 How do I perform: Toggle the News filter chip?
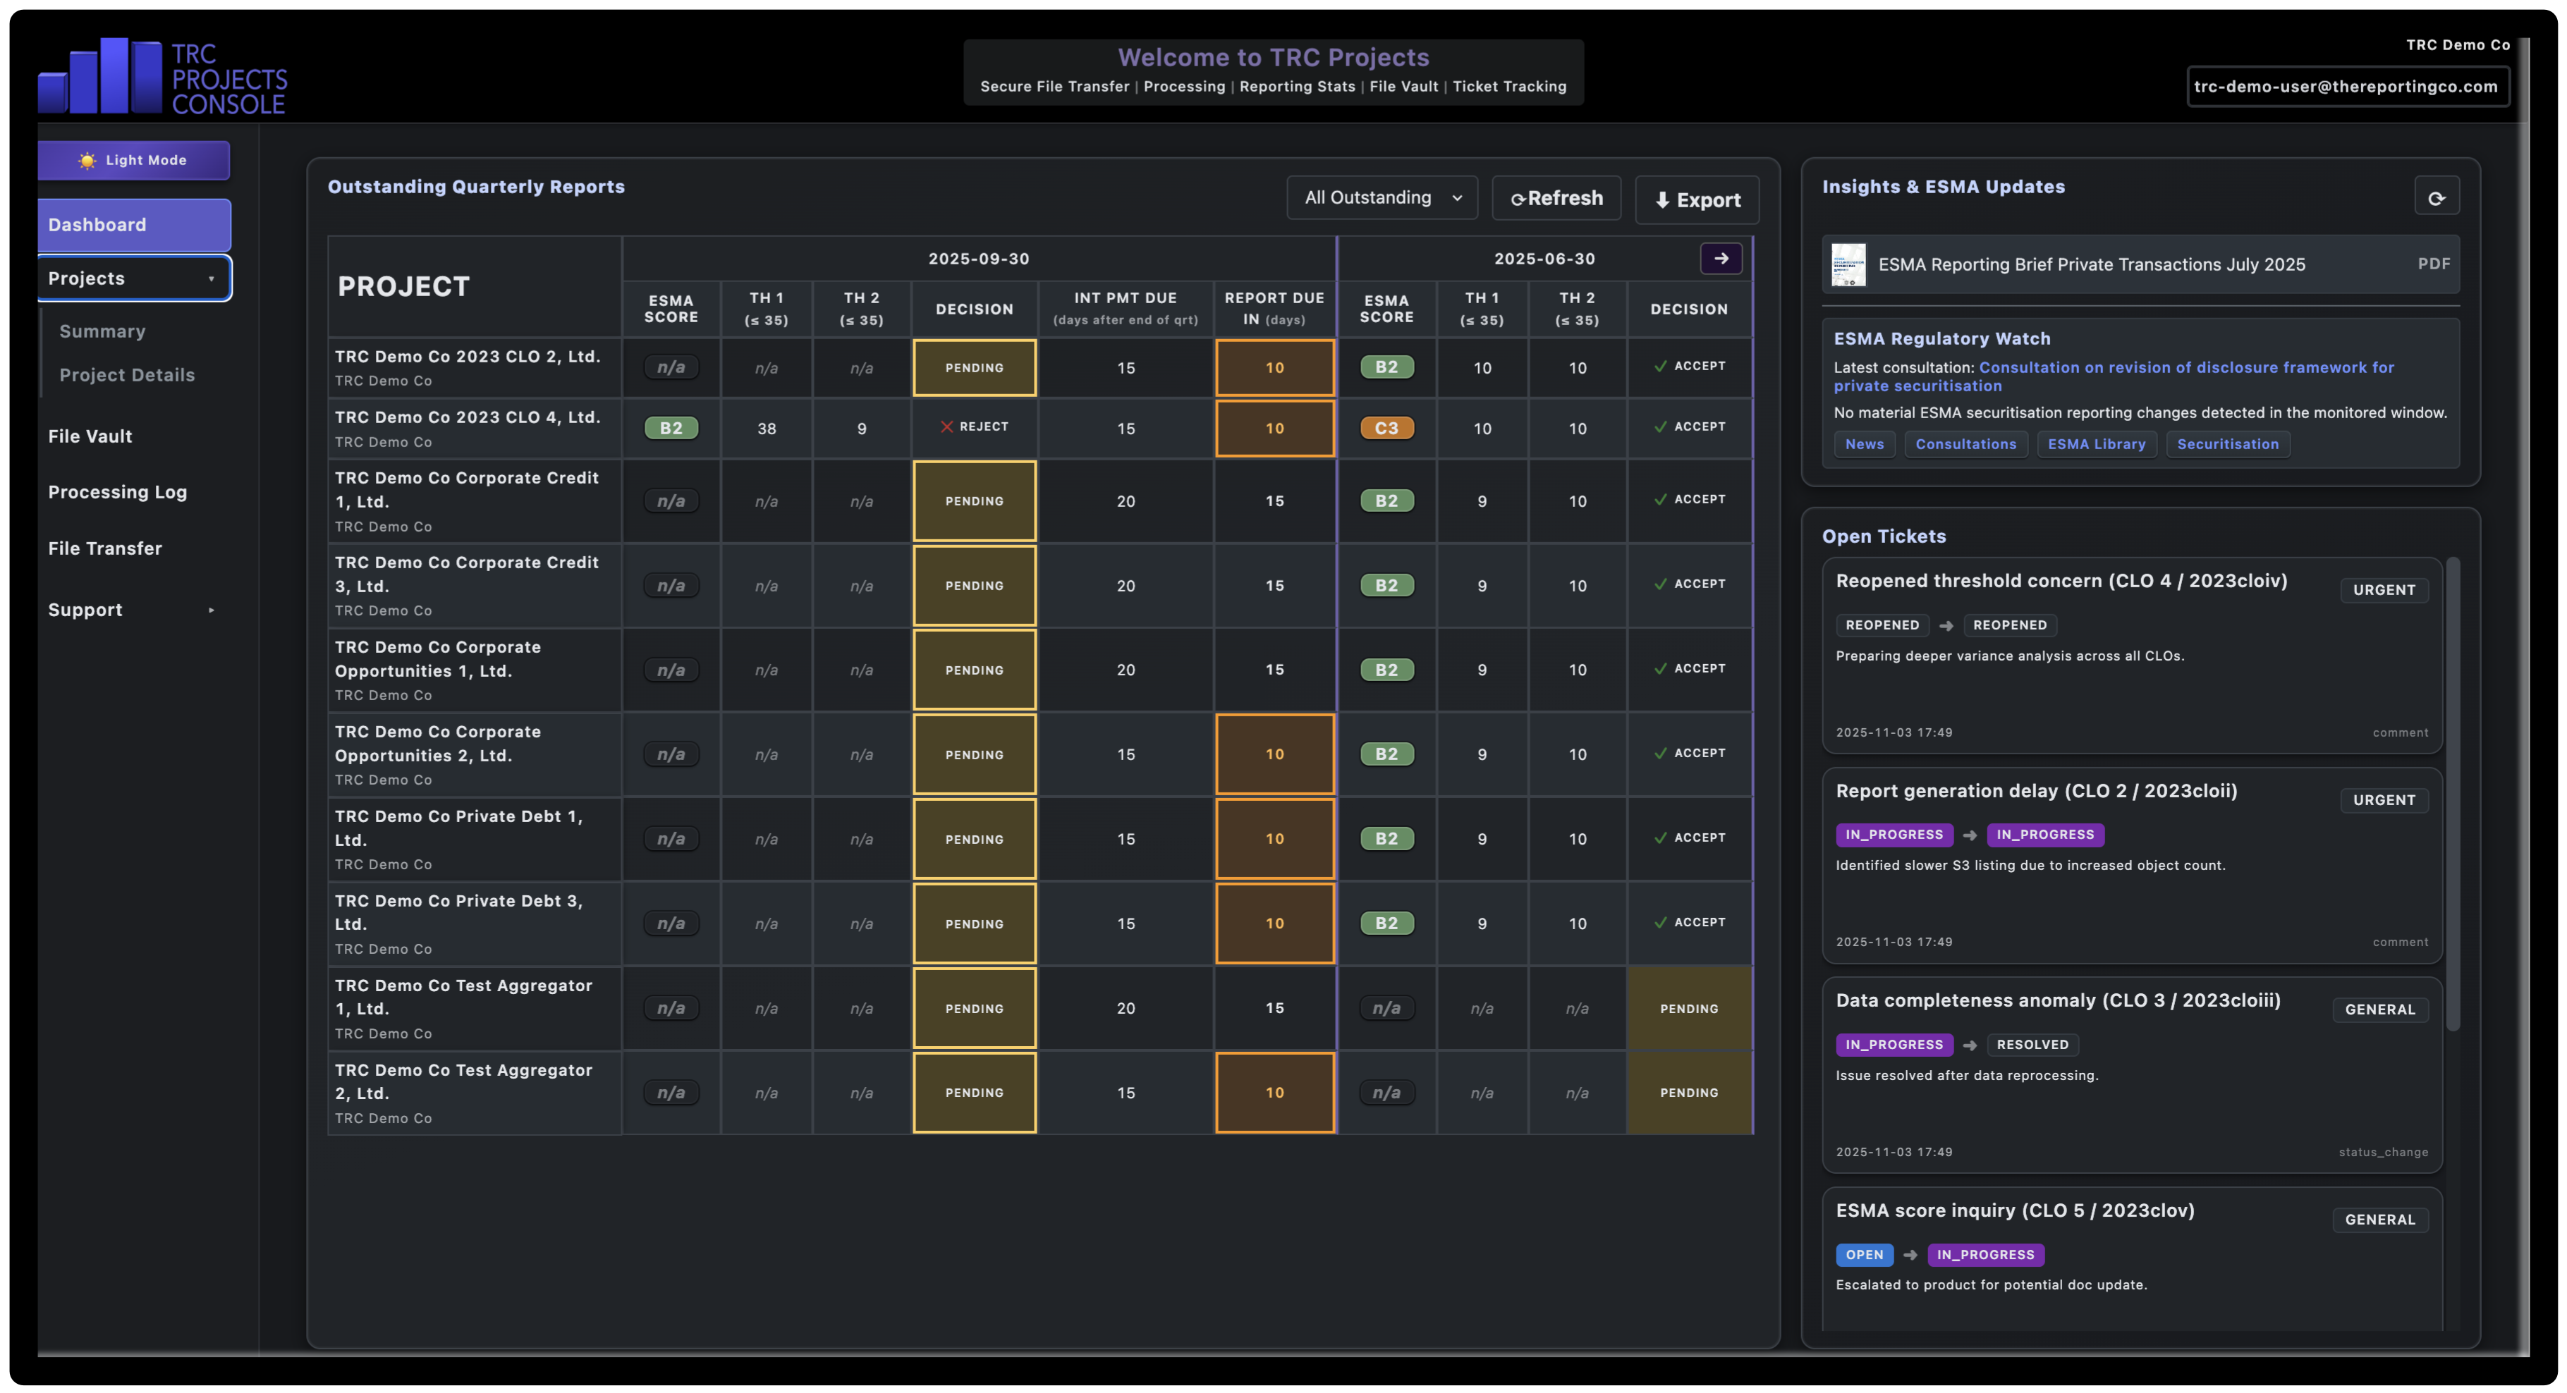click(x=1865, y=444)
